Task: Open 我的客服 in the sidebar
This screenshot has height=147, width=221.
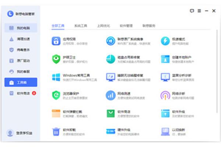Action: point(21,71)
